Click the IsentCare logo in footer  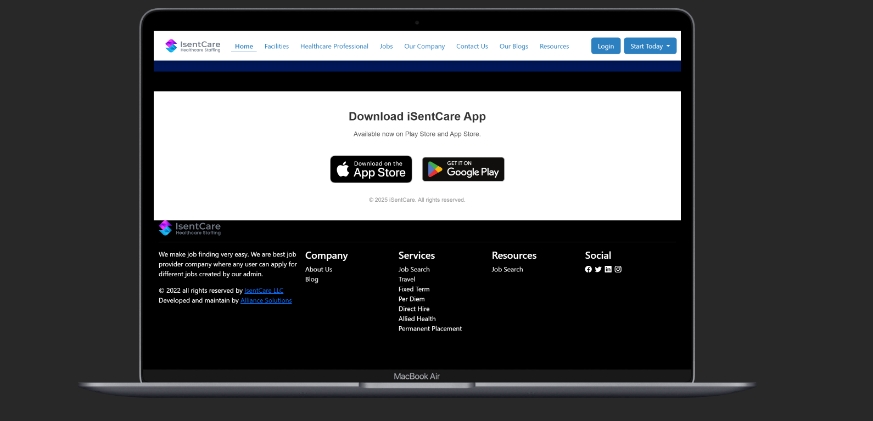click(190, 228)
